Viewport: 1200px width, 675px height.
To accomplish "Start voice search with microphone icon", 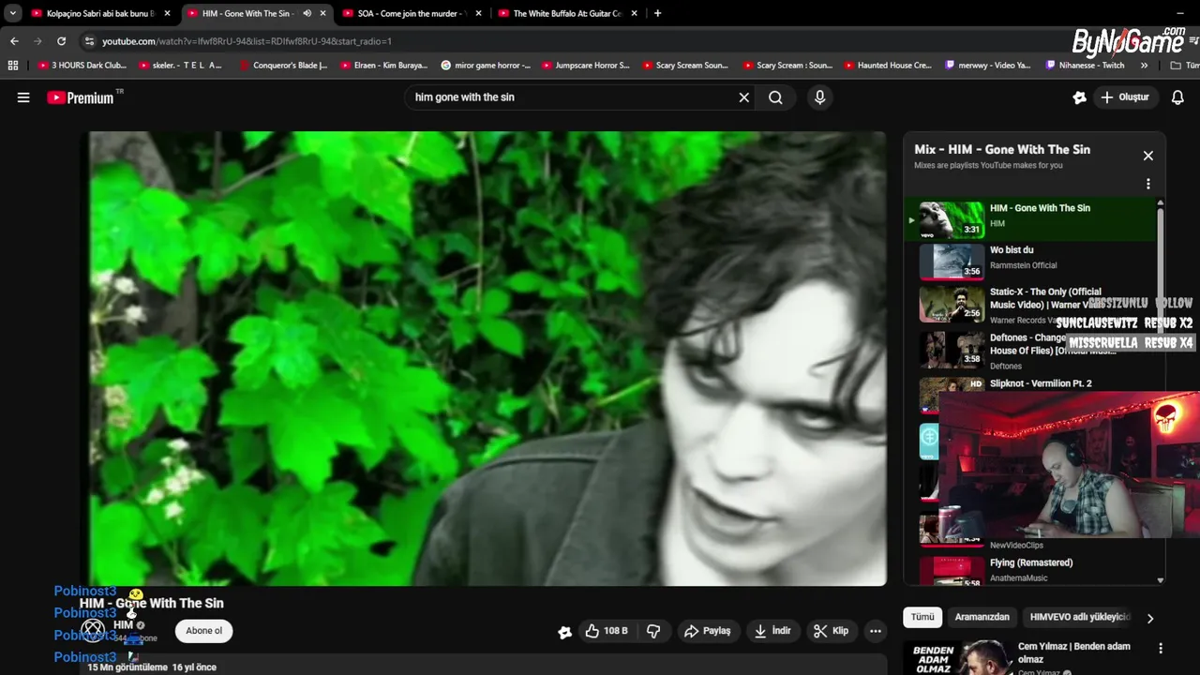I will pos(819,97).
